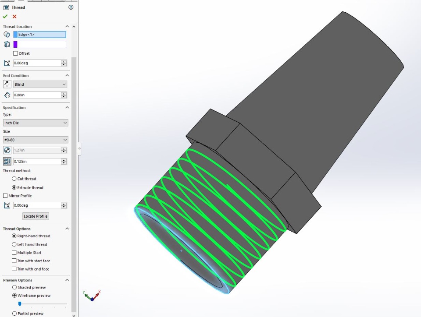Open the Inch Die type dropdown

36,123
